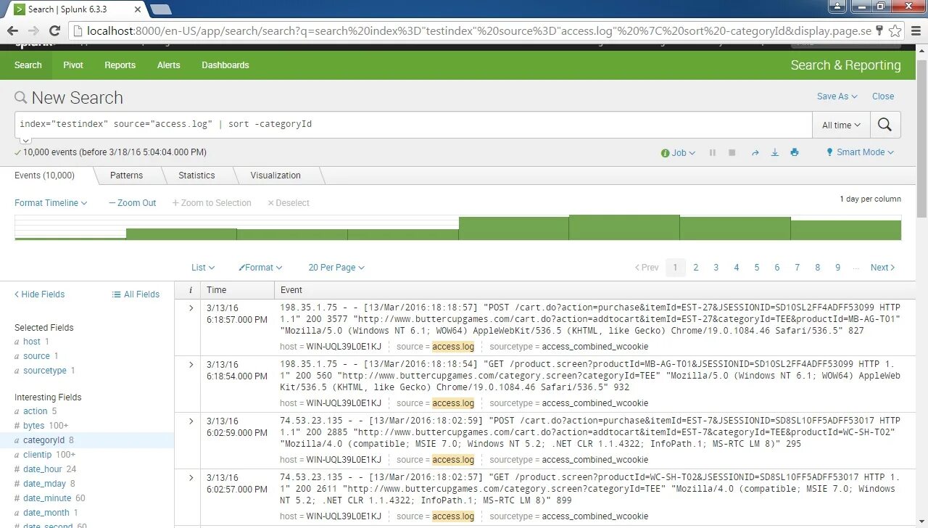The height and width of the screenshot is (528, 928).
Task: Open a new browser tab
Action: [160, 9]
